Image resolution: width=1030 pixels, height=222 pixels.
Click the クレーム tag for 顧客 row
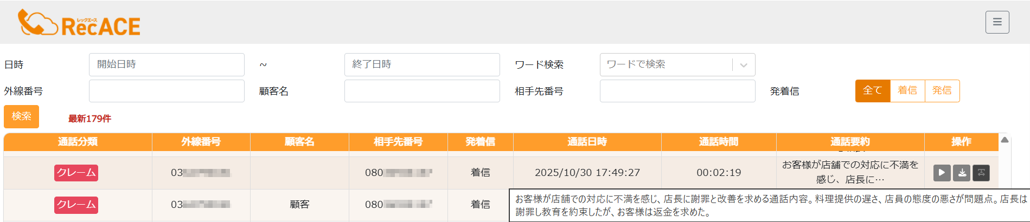point(76,205)
